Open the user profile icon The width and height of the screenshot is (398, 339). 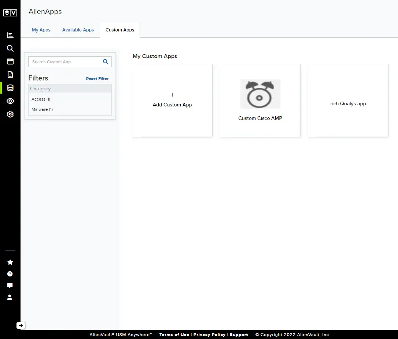(x=10, y=297)
